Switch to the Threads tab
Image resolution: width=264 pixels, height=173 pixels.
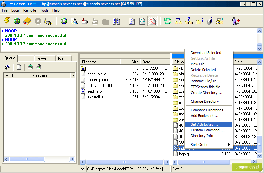click(x=26, y=59)
